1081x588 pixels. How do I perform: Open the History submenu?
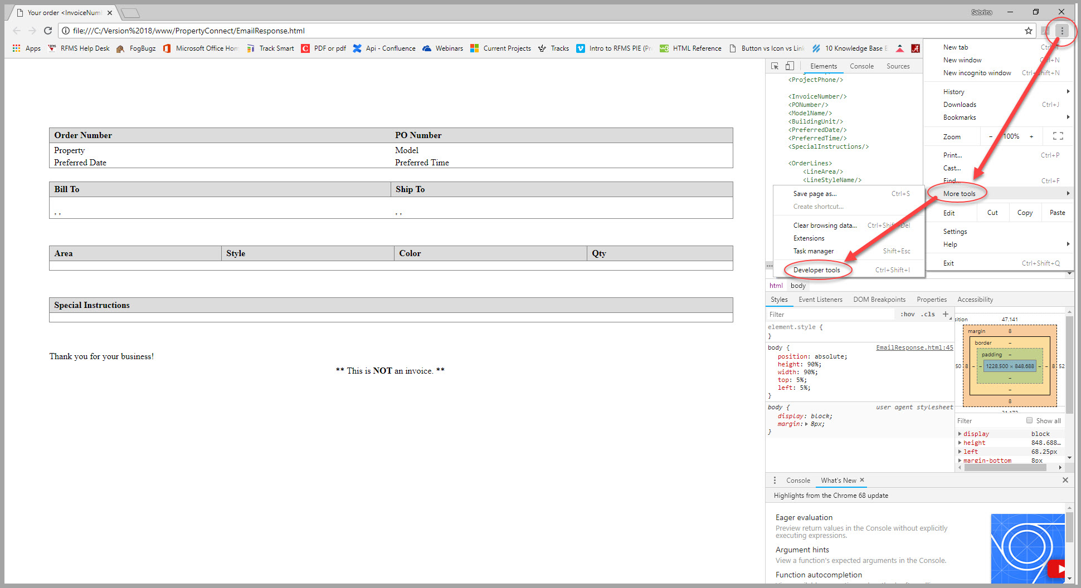pos(998,91)
